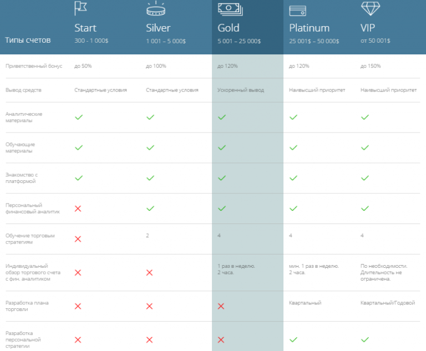Click the Типы счетов header label
Image resolution: width=426 pixels, height=351 pixels.
28,40
